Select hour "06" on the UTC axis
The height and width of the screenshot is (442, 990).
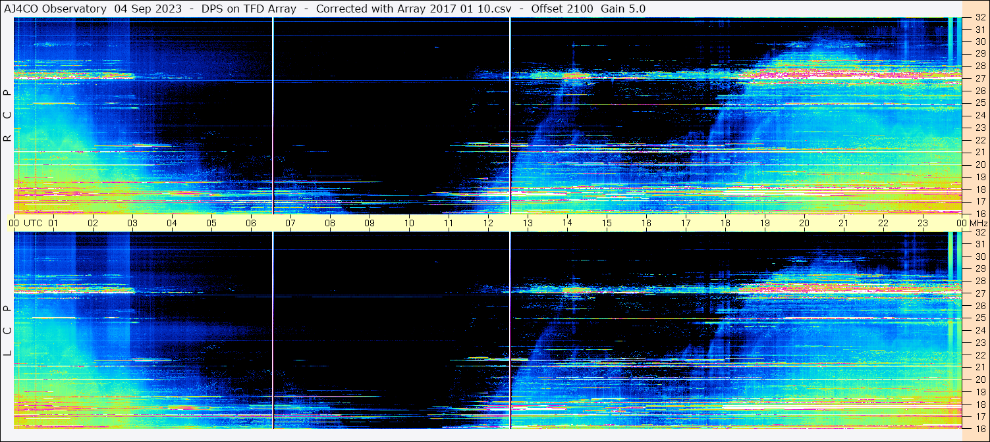coord(251,223)
